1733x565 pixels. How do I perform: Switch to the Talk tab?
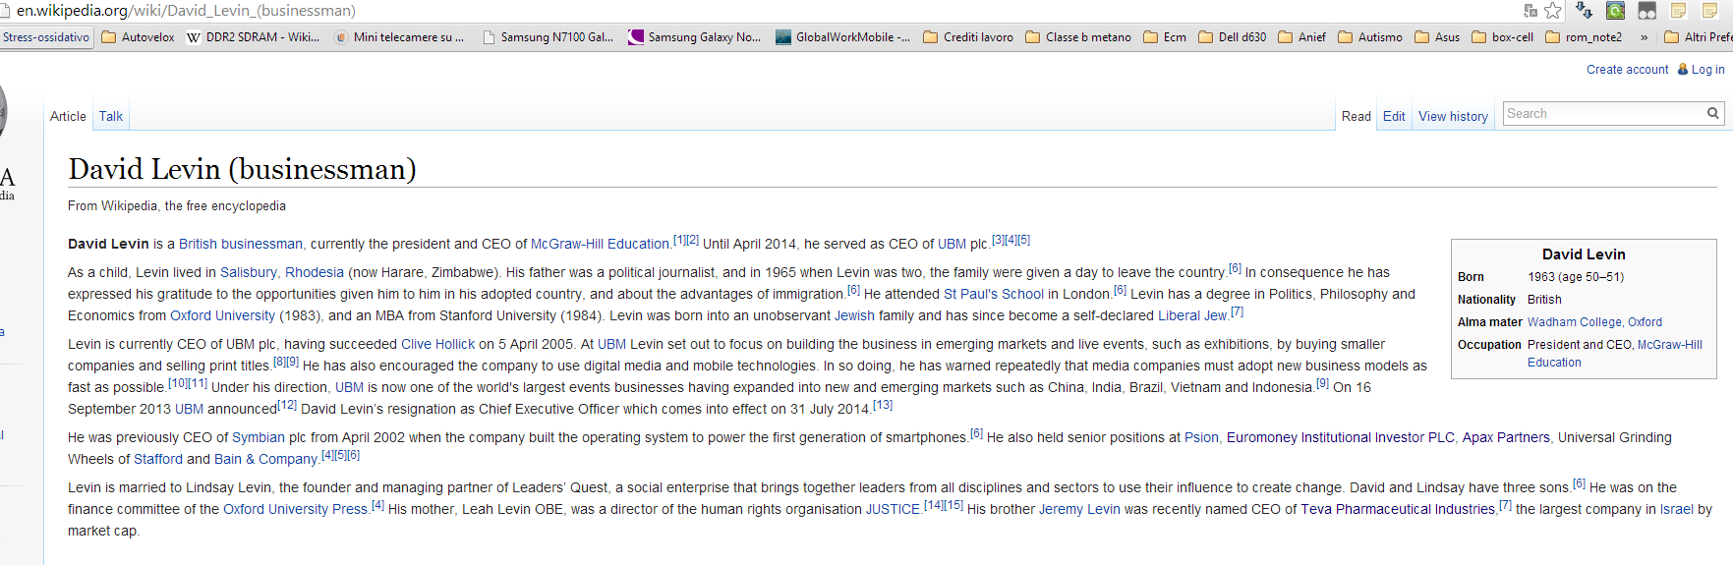coord(111,116)
